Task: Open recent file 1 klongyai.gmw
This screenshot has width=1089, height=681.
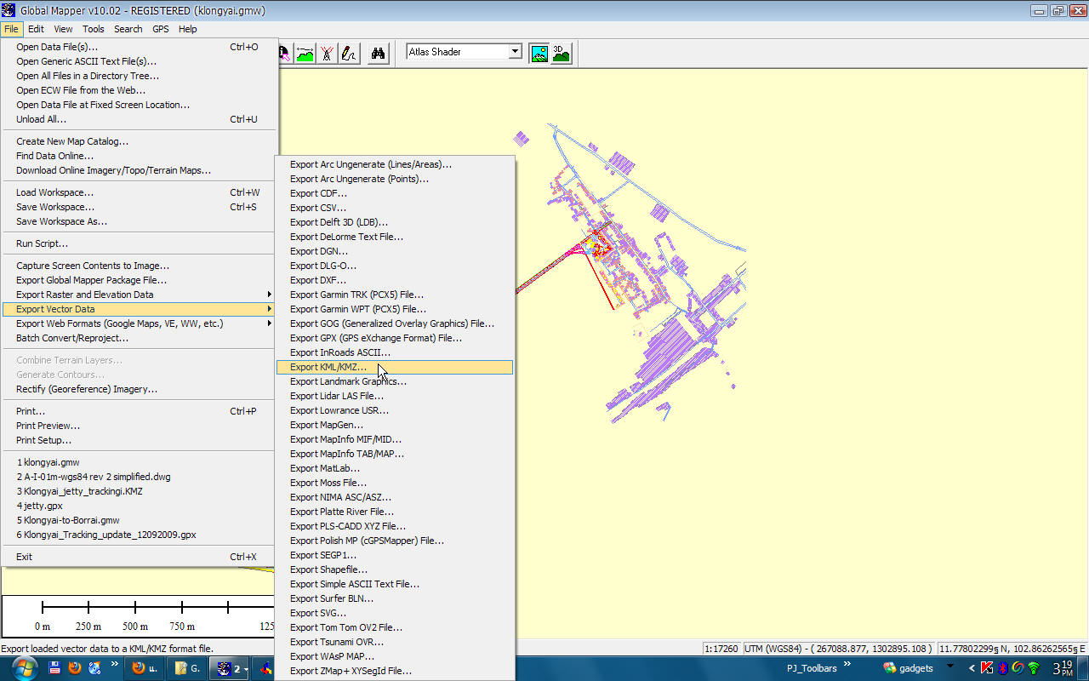Action: (139, 462)
